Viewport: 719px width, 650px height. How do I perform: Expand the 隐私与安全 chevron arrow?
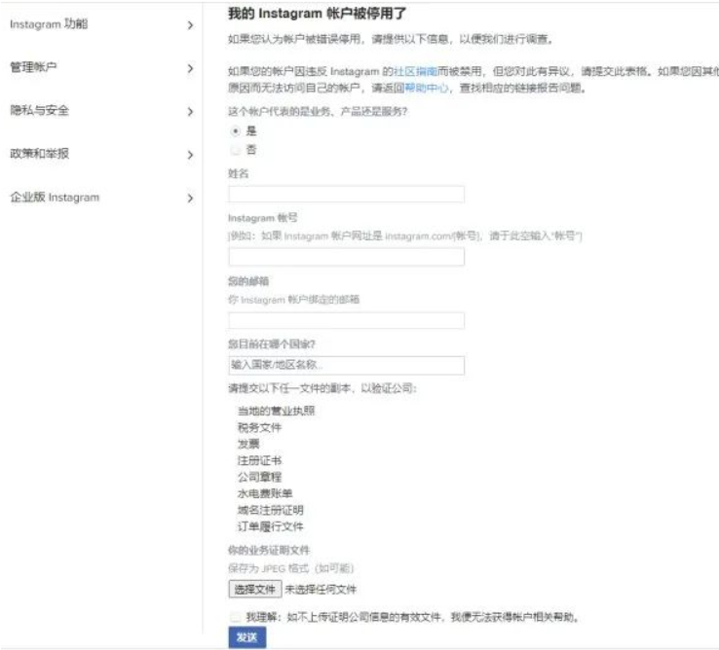tap(190, 111)
